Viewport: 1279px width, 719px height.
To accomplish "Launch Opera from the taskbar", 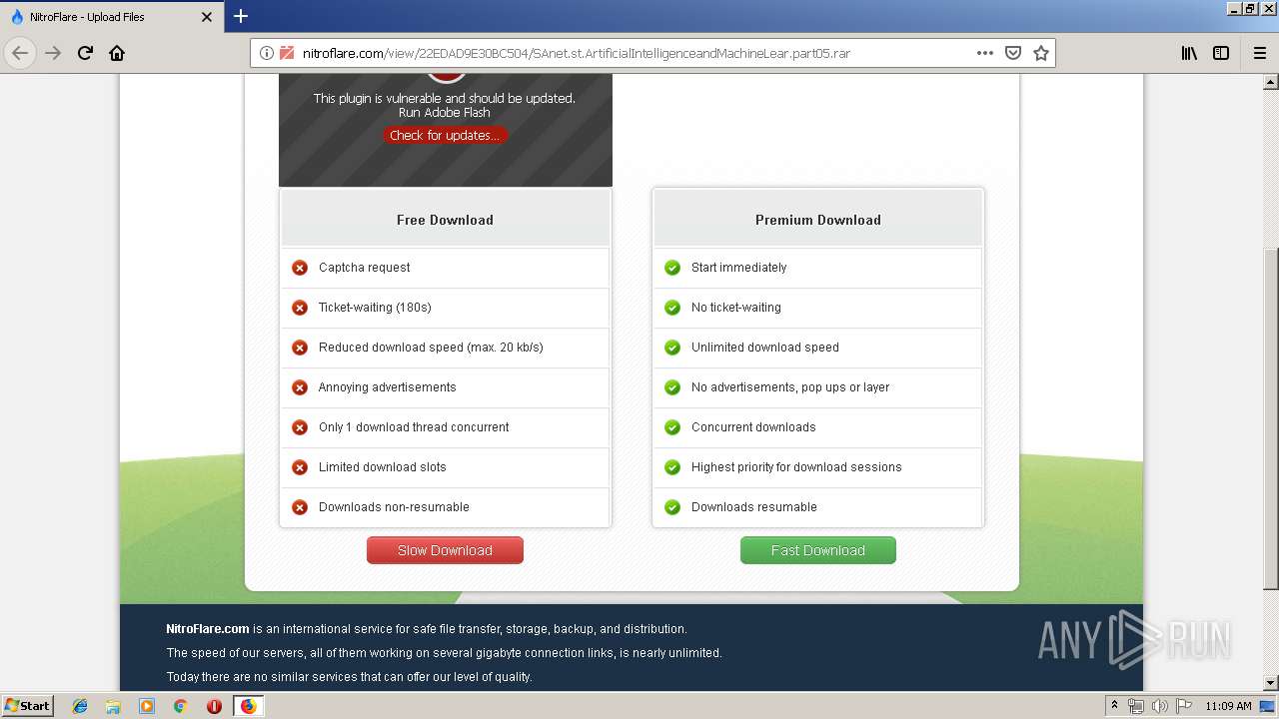I will (214, 706).
